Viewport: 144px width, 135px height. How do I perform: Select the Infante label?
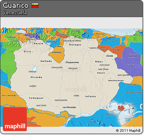90,96
